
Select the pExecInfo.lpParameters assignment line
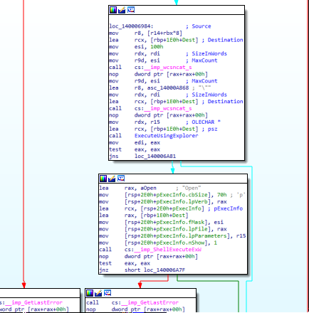coord(172,236)
